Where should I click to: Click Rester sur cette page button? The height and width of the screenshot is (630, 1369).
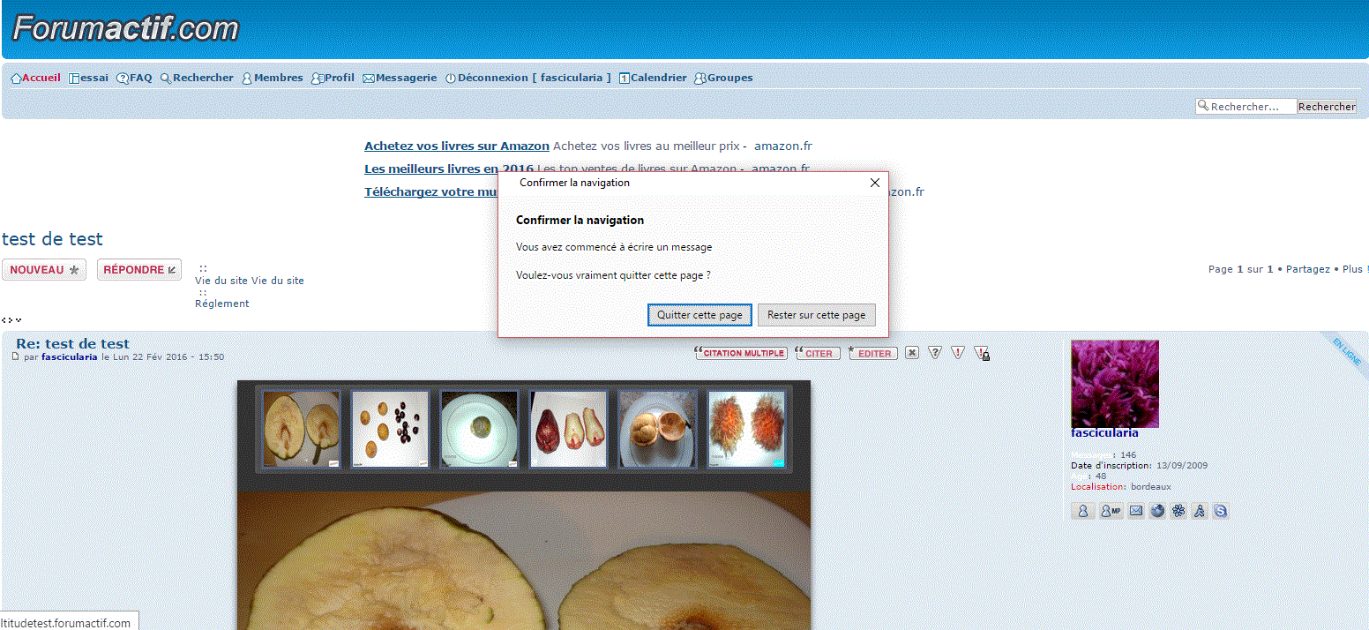817,315
